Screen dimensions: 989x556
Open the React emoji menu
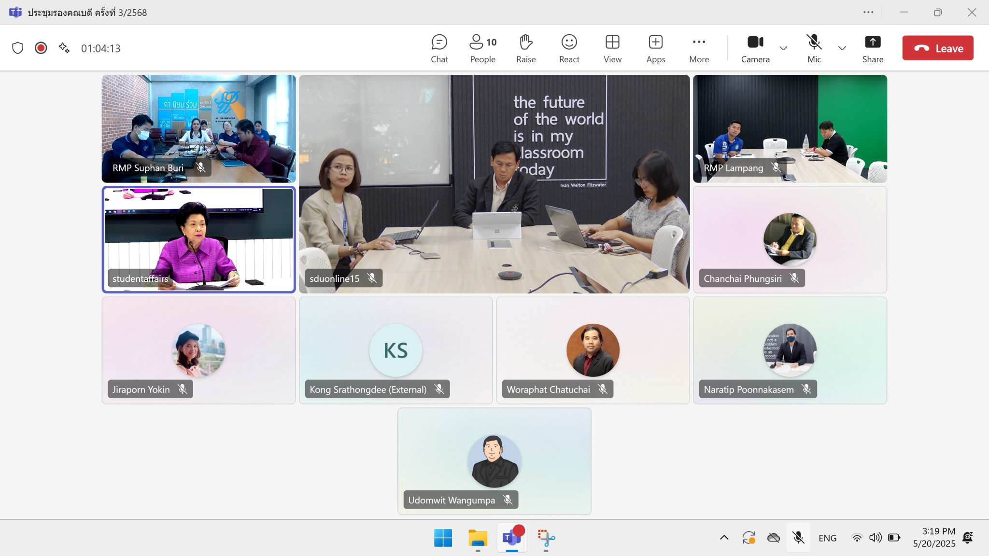569,48
